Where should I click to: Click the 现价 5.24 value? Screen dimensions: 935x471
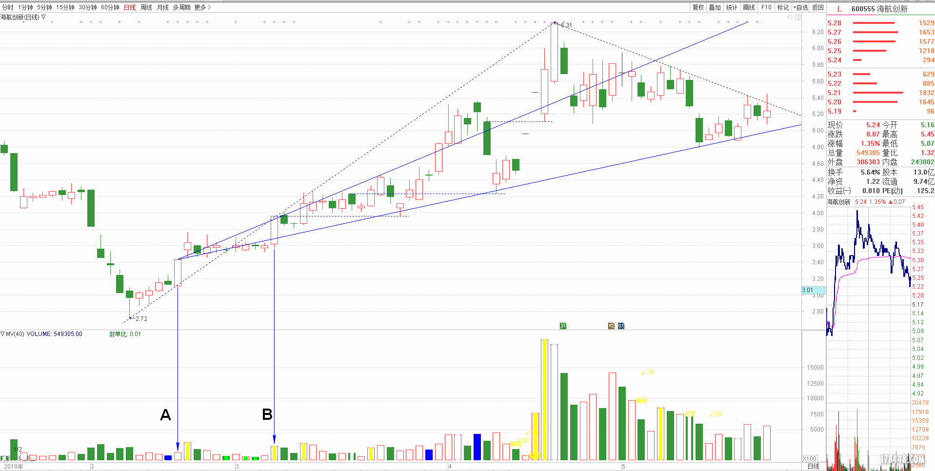click(873, 125)
